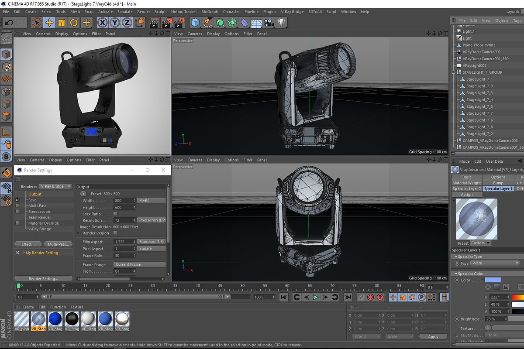Activate the Rotate tool in the toolbar
The height and width of the screenshot is (349, 524).
(x=74, y=22)
